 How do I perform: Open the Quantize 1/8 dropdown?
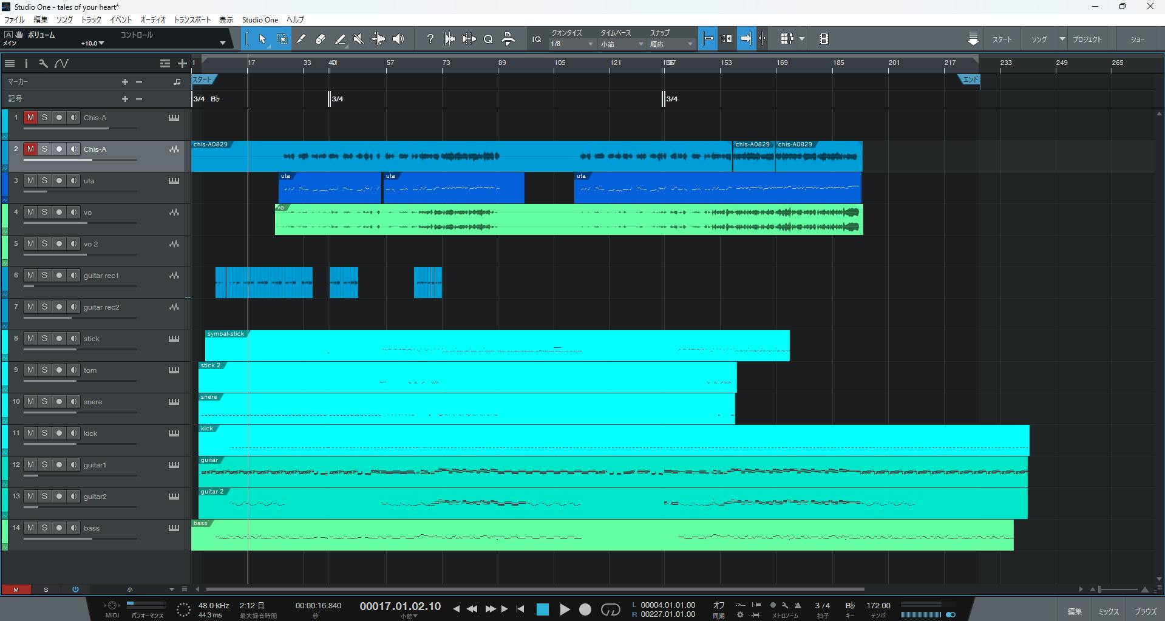[x=572, y=44]
